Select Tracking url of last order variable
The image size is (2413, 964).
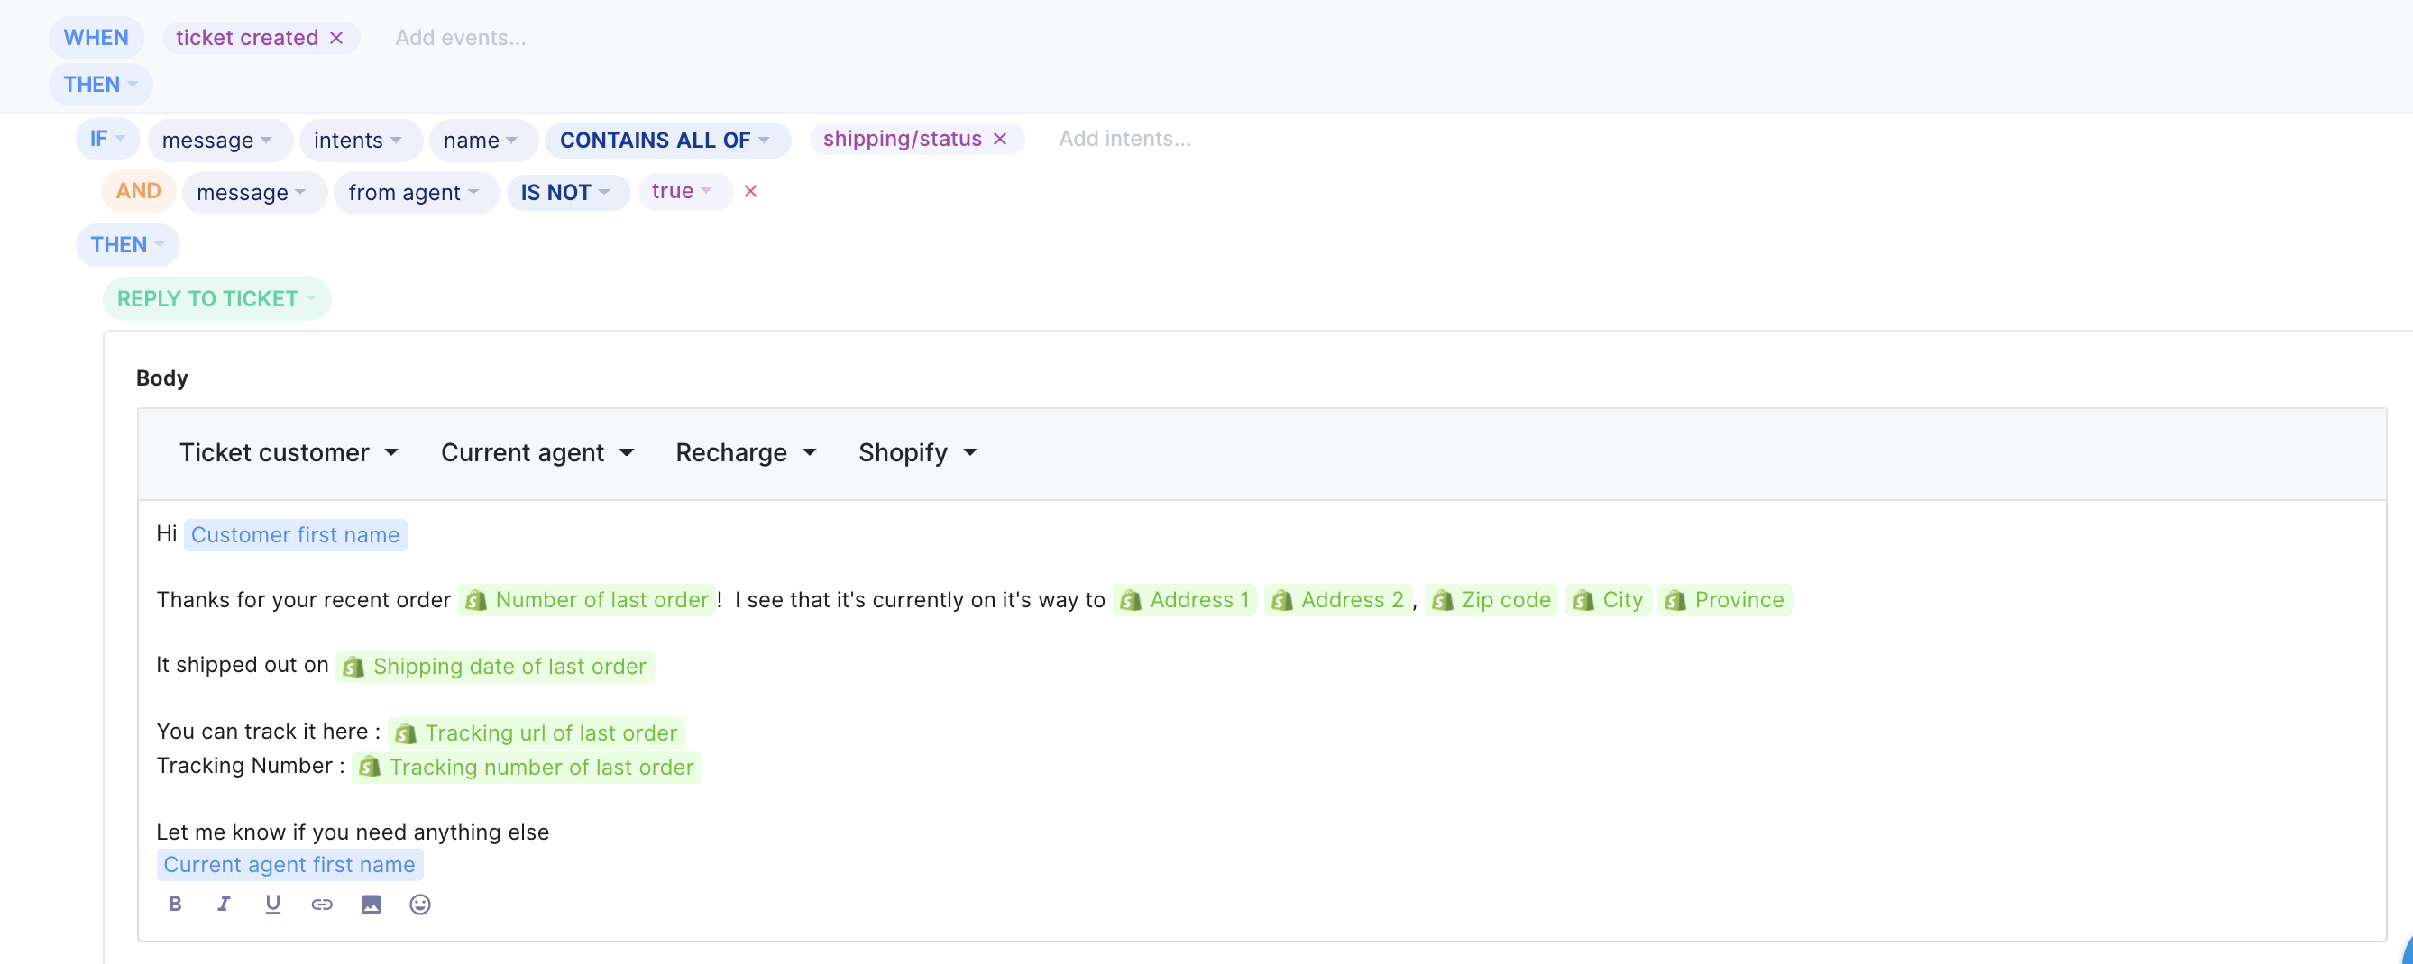pos(536,732)
